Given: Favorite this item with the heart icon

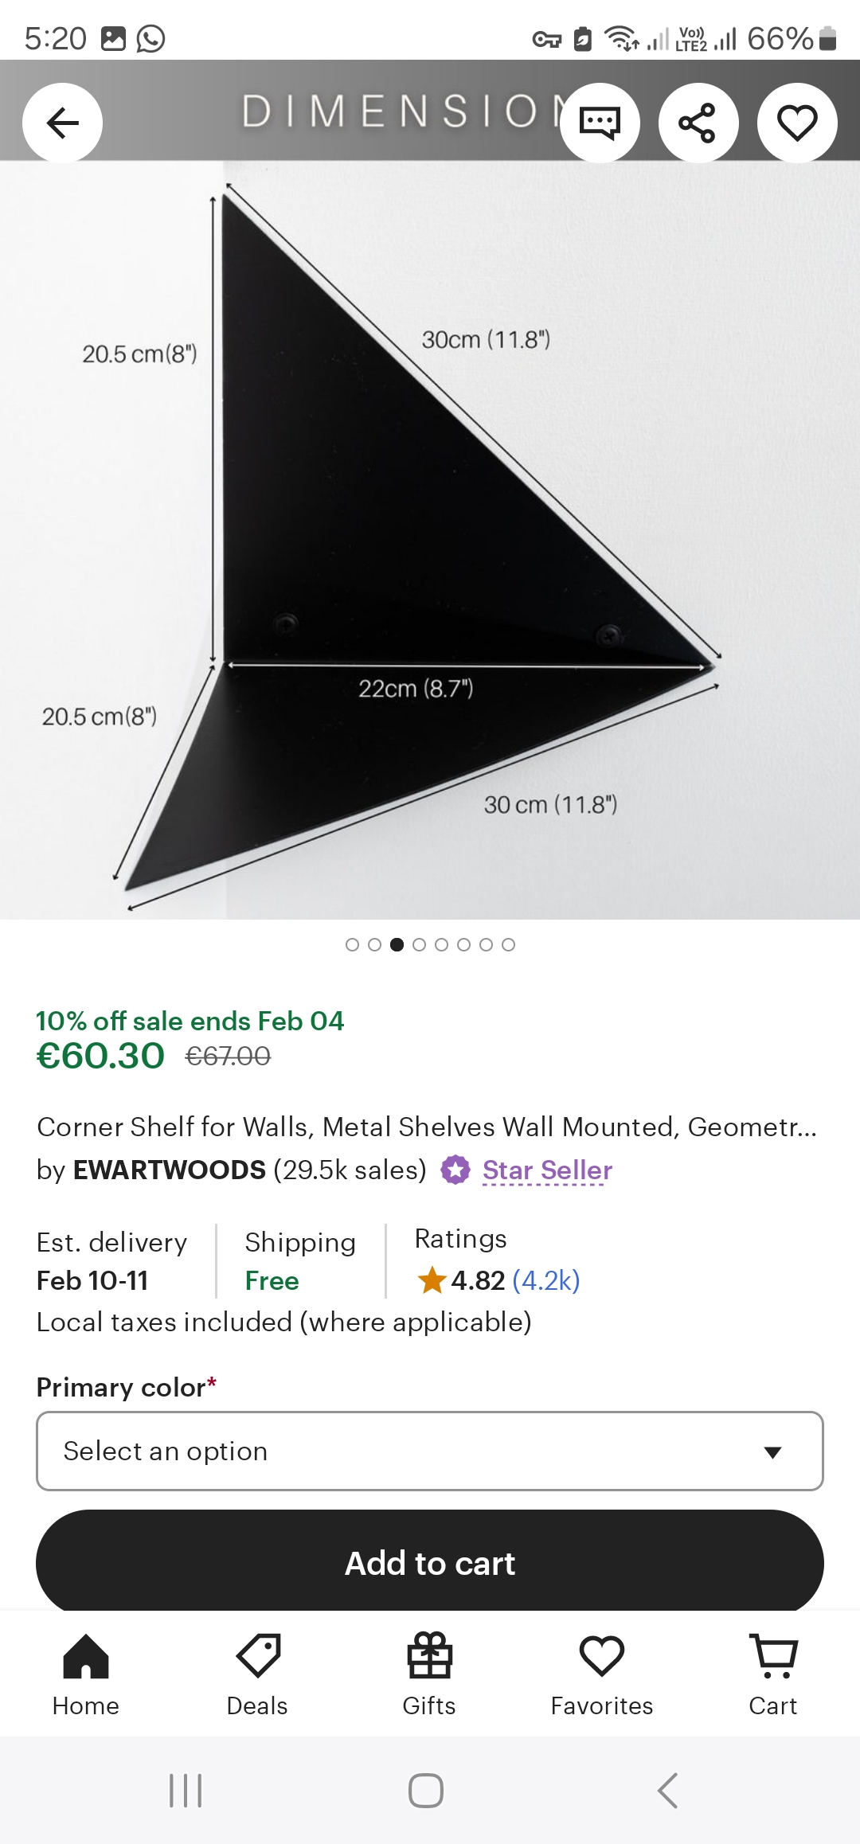Looking at the screenshot, I should point(797,123).
